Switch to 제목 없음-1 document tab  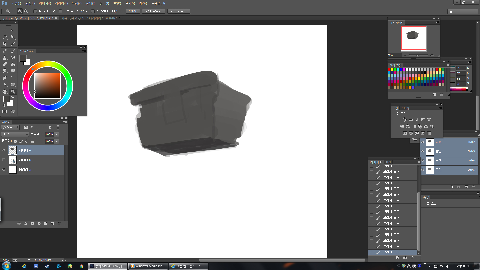pyautogui.click(x=89, y=18)
